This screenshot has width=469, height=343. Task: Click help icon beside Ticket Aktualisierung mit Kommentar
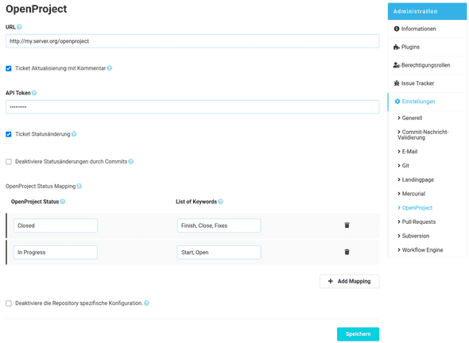point(110,68)
